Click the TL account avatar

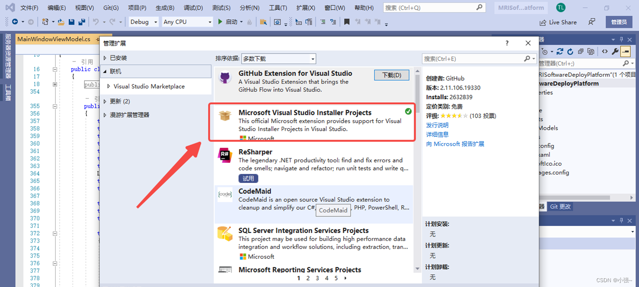coord(560,7)
